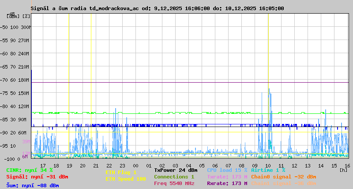Click the 'TxPower 24 dBm' legend label
Viewport: 353px width, 189px height.
click(176, 170)
